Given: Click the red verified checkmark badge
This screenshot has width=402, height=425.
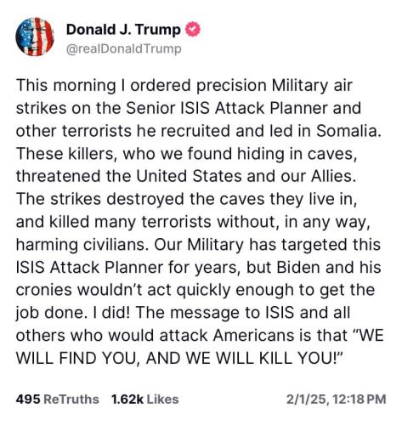Looking at the screenshot, I should tap(193, 30).
